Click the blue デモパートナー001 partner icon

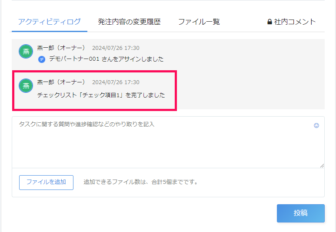point(42,59)
